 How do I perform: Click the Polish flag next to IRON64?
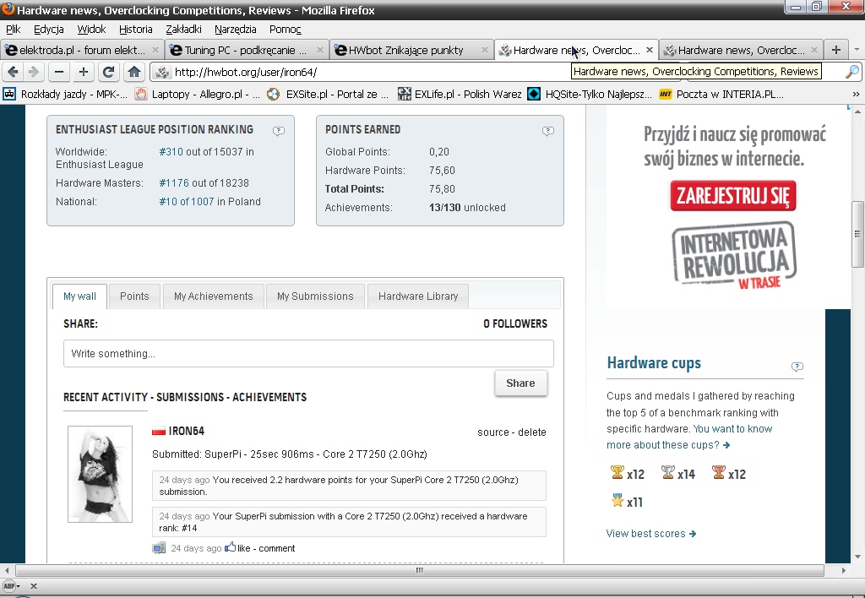[x=159, y=432]
